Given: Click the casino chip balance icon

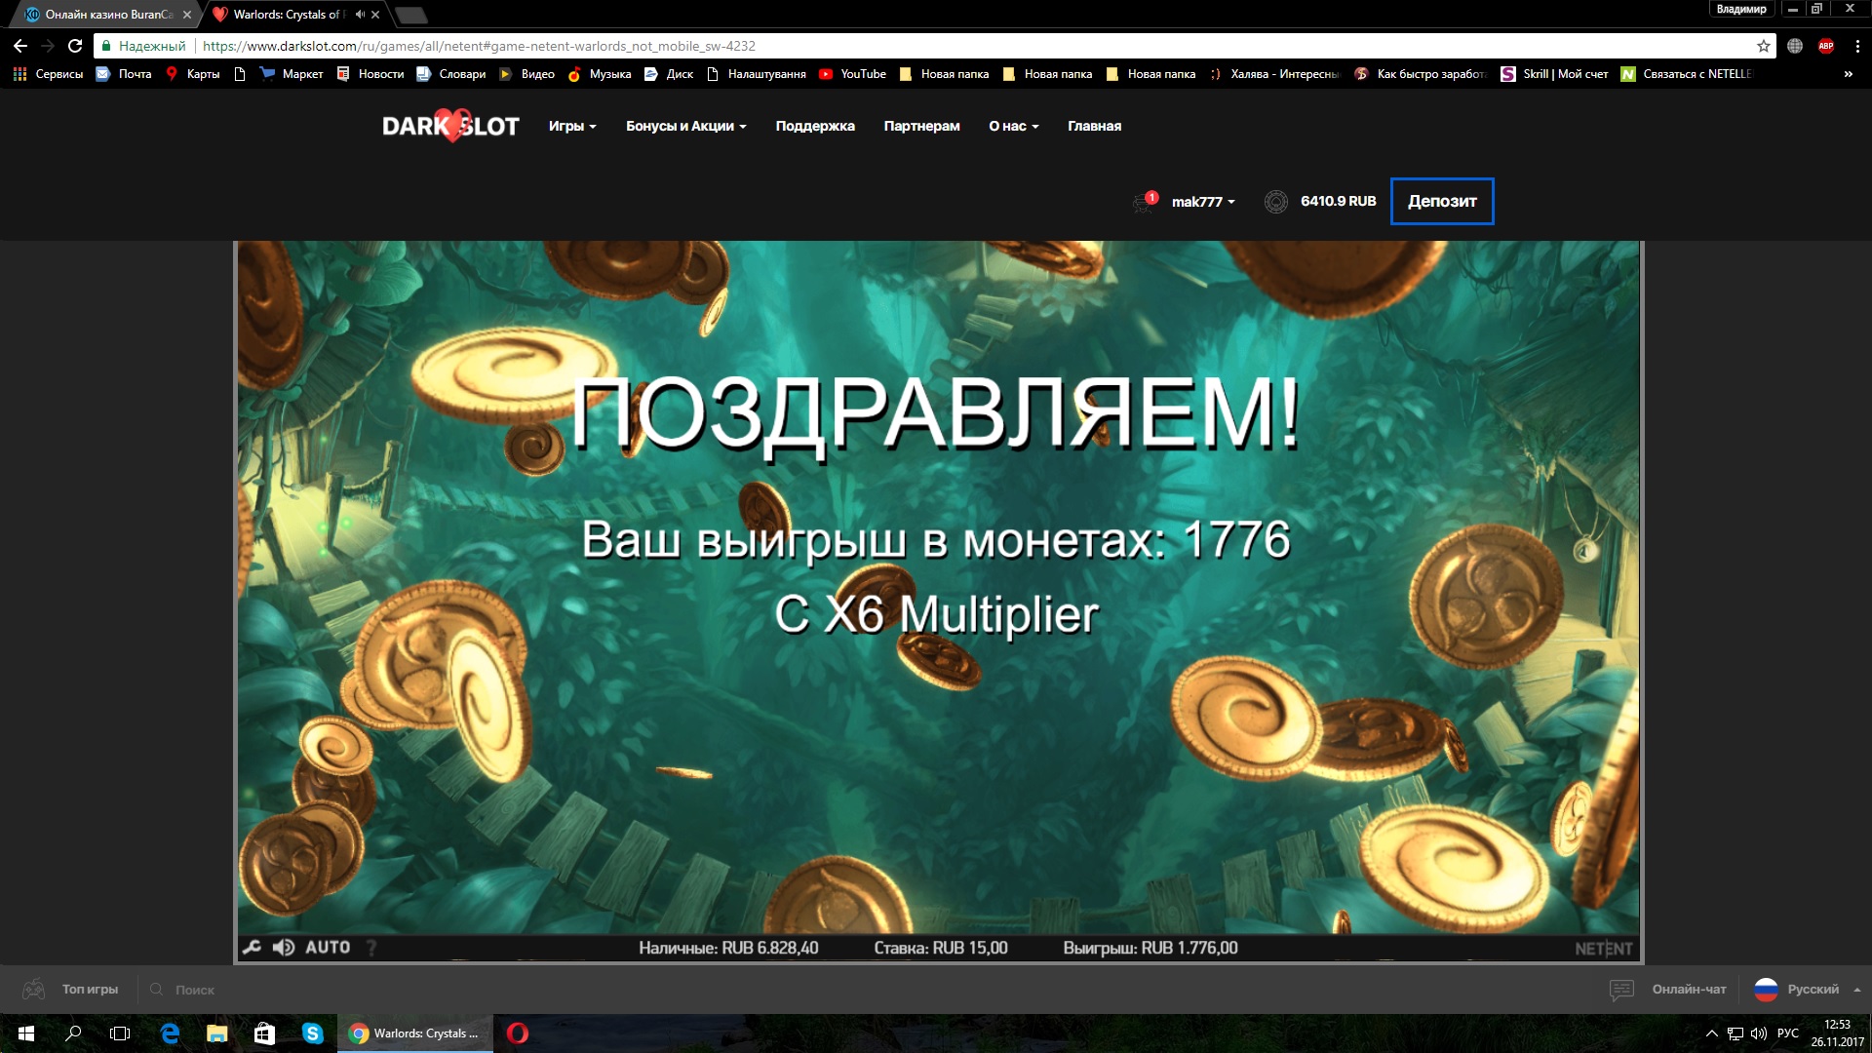Looking at the screenshot, I should tap(1275, 202).
